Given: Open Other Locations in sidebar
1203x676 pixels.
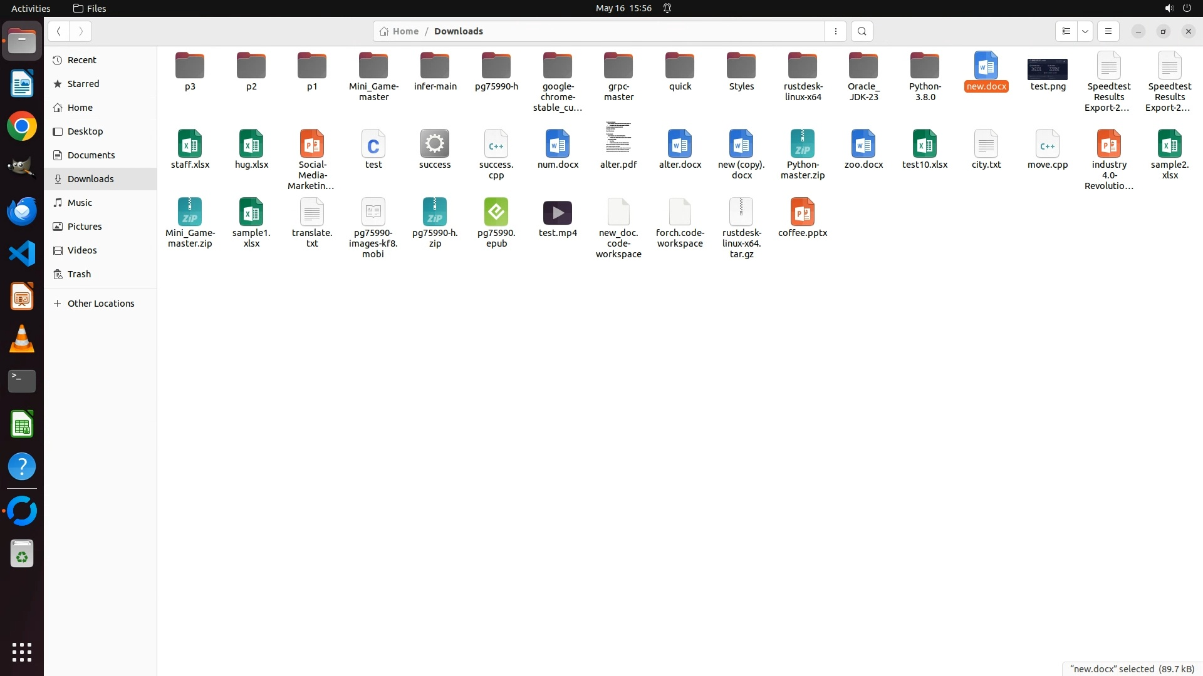Looking at the screenshot, I should coord(100,304).
